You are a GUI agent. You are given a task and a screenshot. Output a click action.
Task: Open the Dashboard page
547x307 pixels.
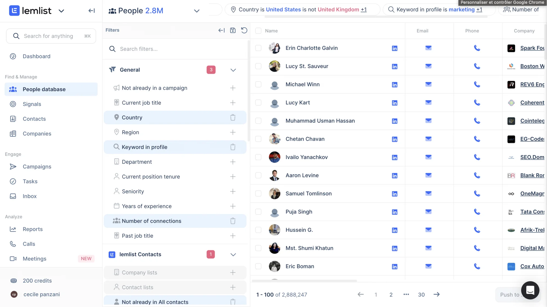[36, 56]
